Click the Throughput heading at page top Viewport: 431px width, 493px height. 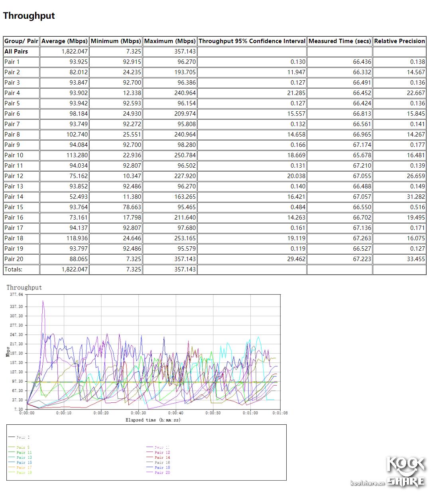coord(29,16)
